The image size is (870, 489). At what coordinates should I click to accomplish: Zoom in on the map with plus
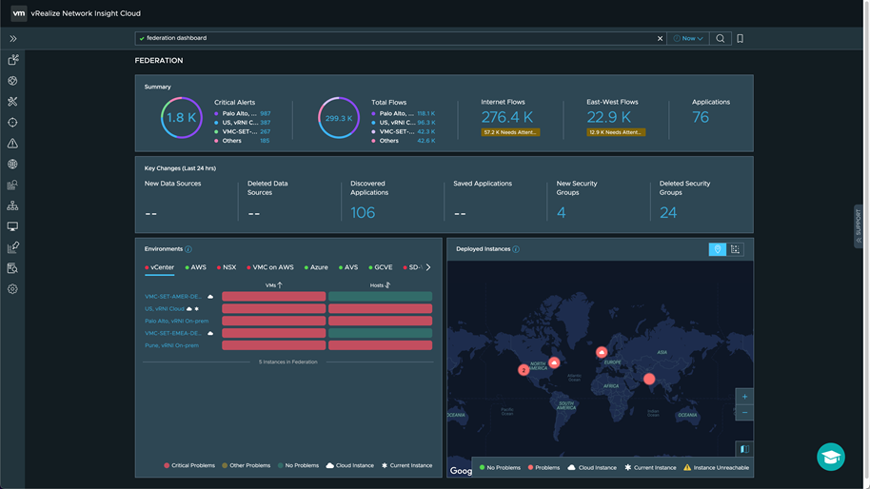pyautogui.click(x=744, y=397)
